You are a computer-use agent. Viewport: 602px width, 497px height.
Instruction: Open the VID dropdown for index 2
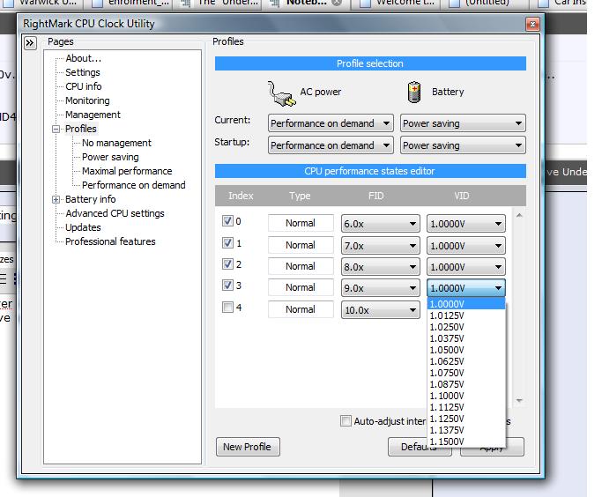pyautogui.click(x=466, y=266)
